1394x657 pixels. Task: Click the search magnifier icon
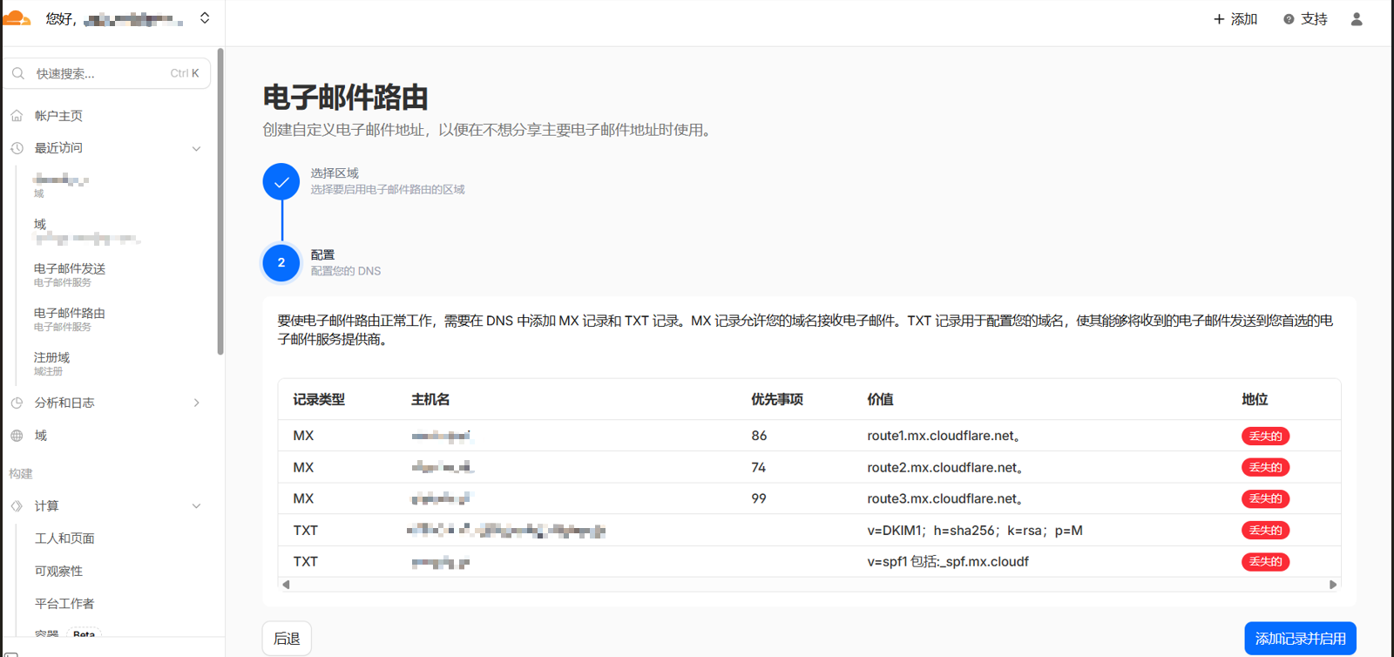pos(18,74)
